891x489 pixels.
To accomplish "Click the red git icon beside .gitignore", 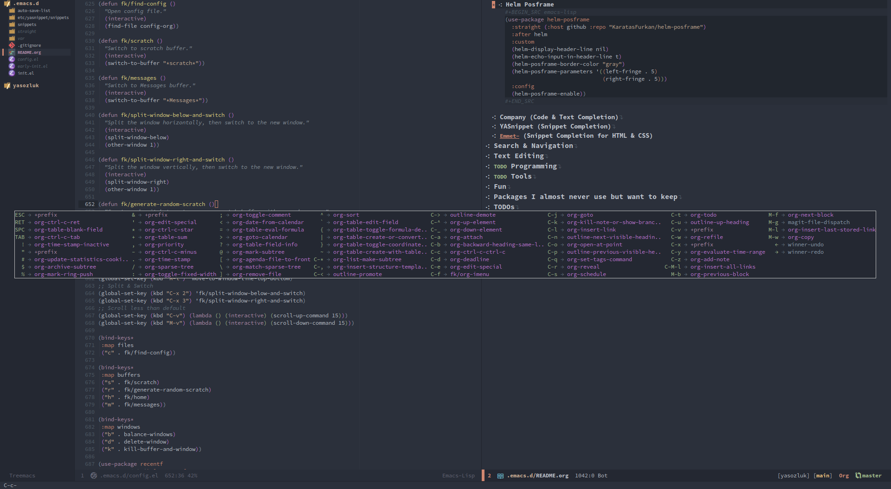I will point(12,45).
